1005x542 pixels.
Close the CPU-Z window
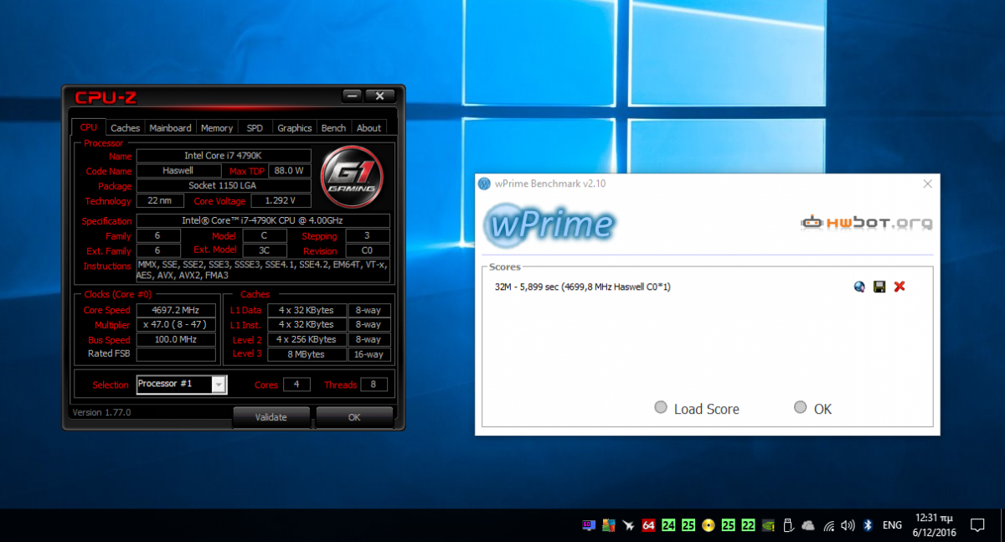380,95
